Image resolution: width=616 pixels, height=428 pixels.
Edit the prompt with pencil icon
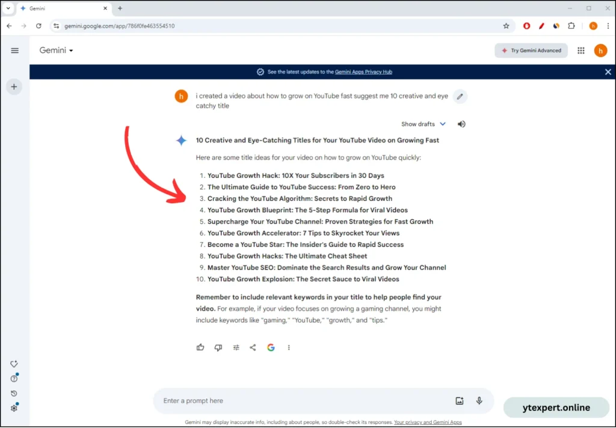(x=460, y=96)
